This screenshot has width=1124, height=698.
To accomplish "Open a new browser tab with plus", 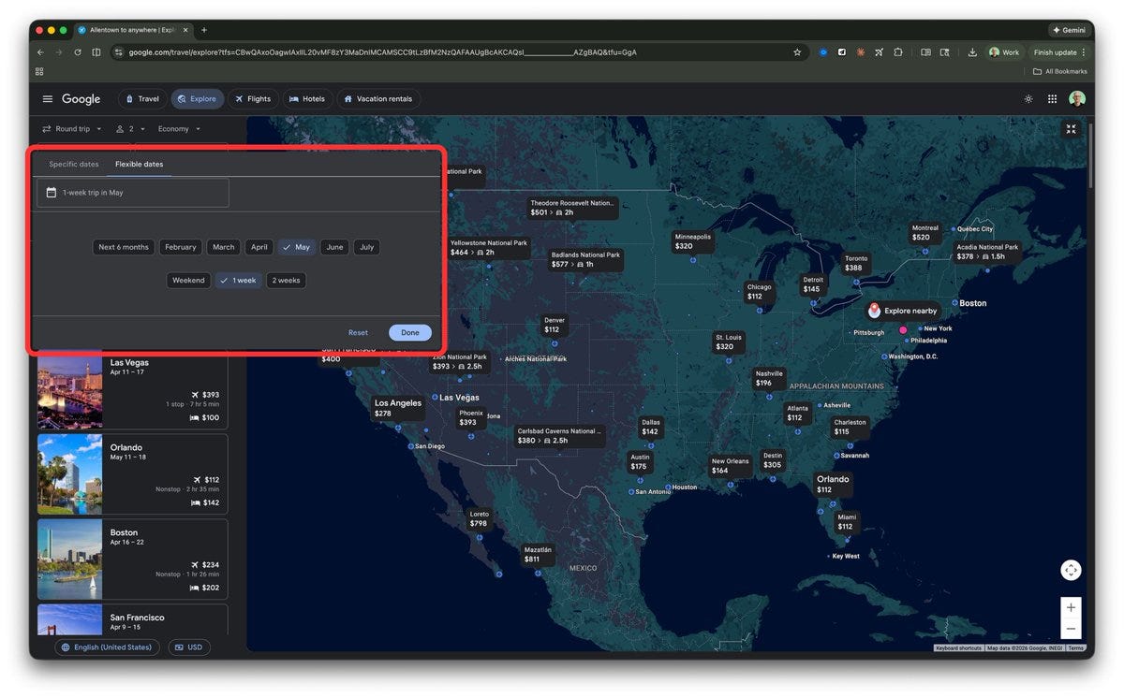I will pos(204,30).
